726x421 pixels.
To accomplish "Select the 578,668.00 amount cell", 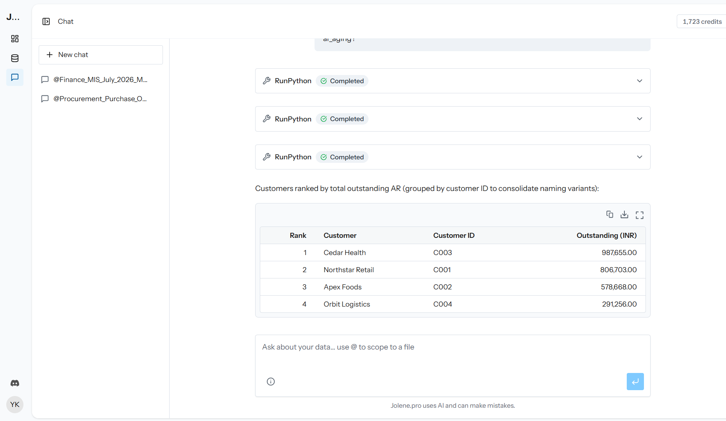I will click(619, 287).
